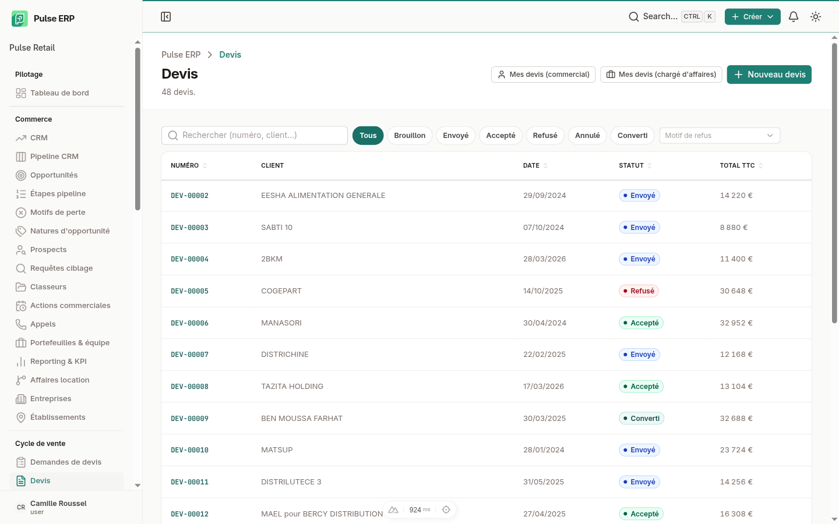This screenshot has height=524, width=839.
Task: Open CRM in the sidebar
Action: point(66,138)
